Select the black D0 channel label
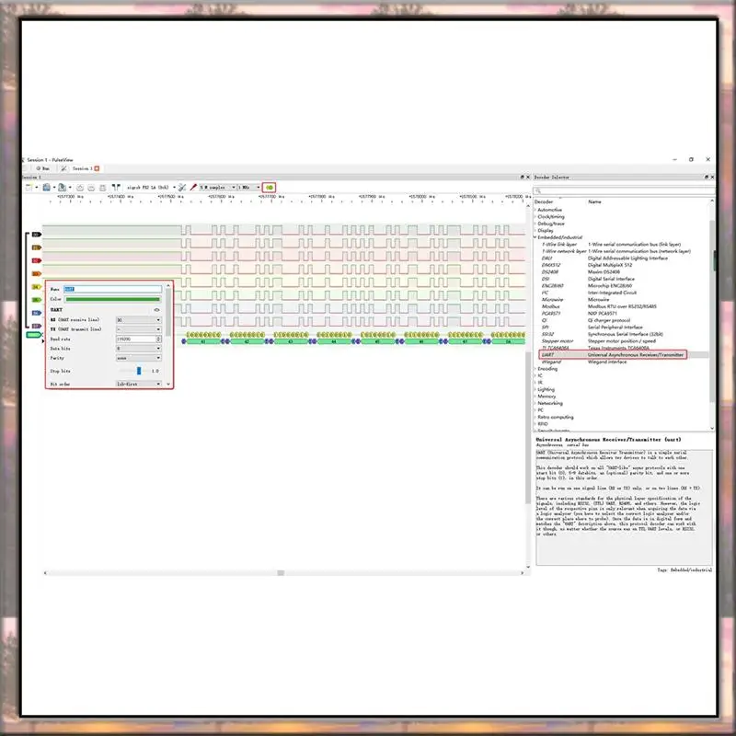The height and width of the screenshot is (736, 736). click(x=37, y=235)
